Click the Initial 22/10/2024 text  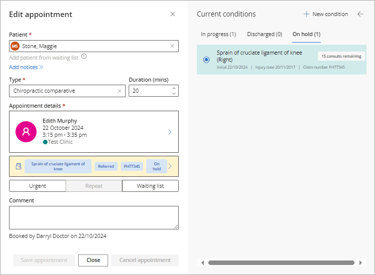pyautogui.click(x=232, y=67)
